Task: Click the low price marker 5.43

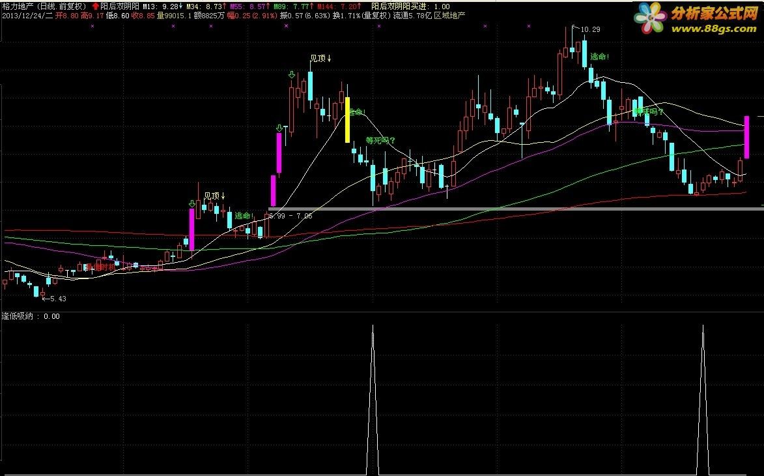Action: pos(57,299)
